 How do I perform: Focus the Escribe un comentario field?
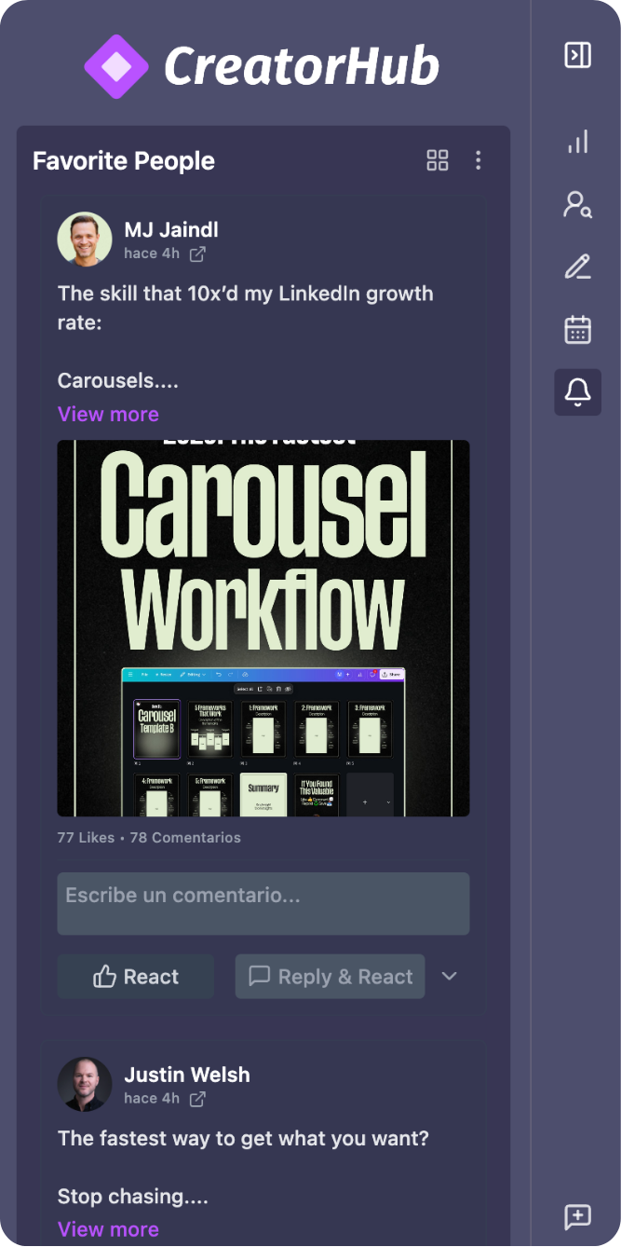263,903
